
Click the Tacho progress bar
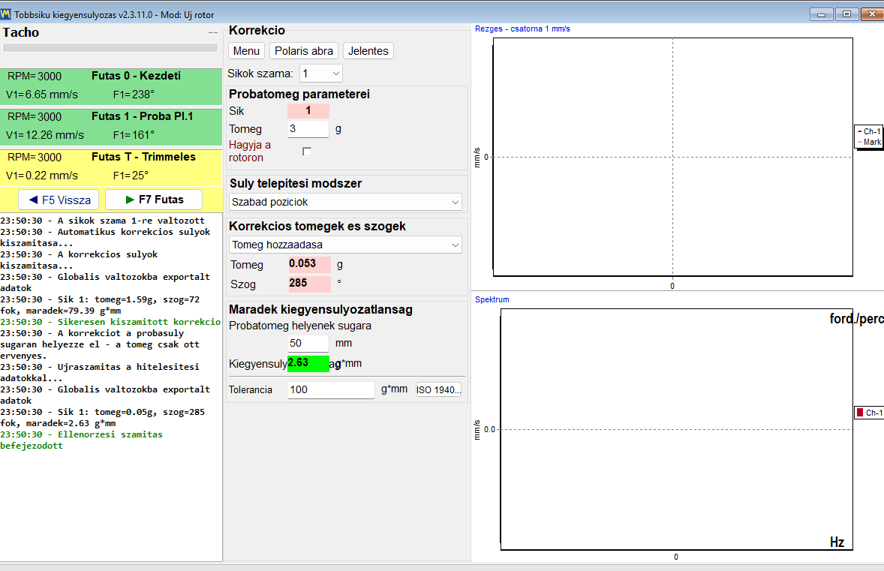pyautogui.click(x=110, y=48)
